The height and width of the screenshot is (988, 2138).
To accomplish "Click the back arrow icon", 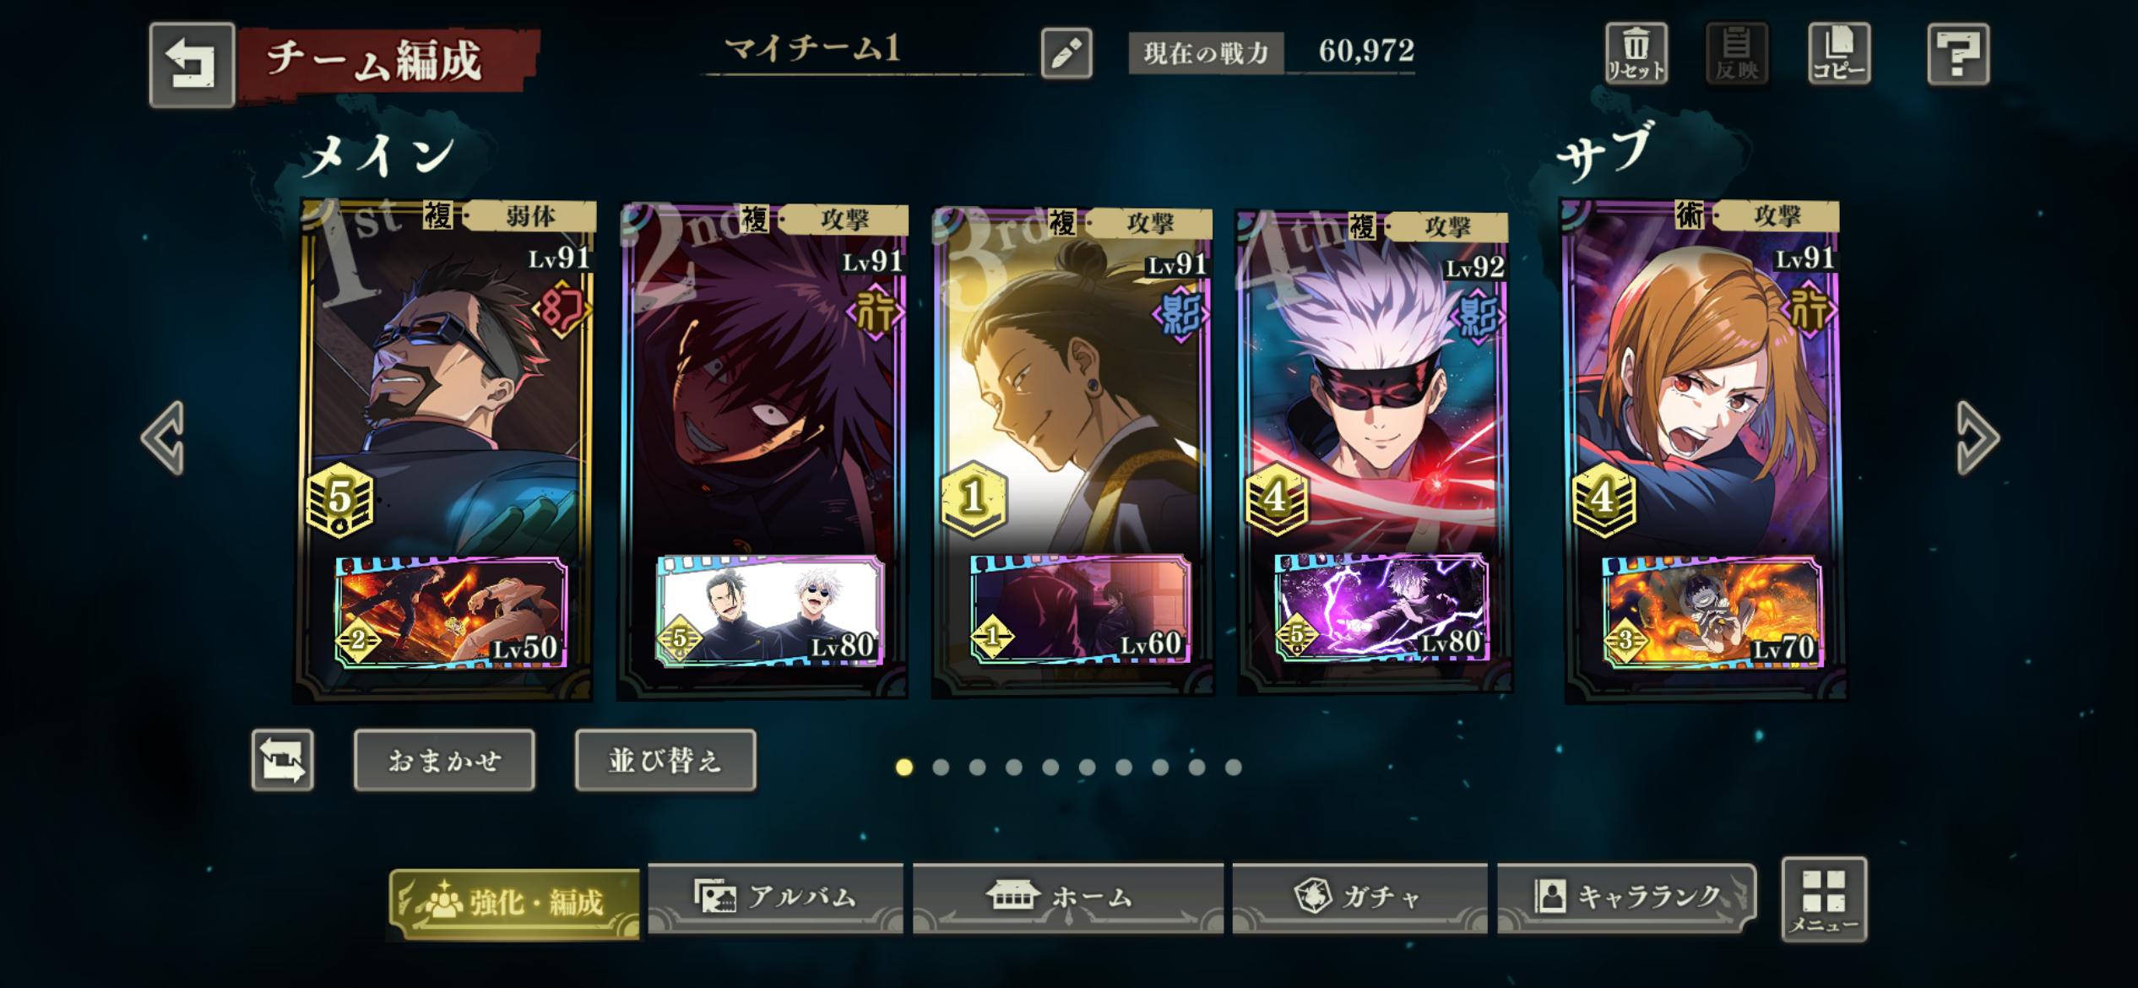I will point(192,65).
